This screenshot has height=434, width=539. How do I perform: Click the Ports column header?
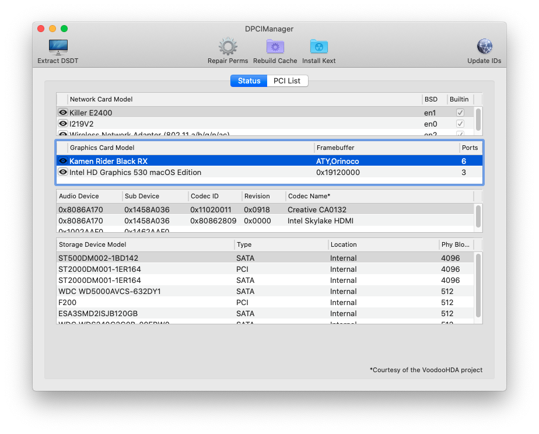[x=471, y=148]
